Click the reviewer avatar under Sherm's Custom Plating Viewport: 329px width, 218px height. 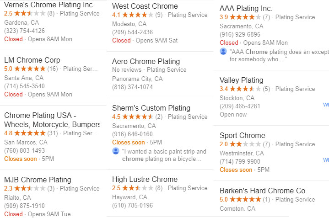(x=116, y=151)
